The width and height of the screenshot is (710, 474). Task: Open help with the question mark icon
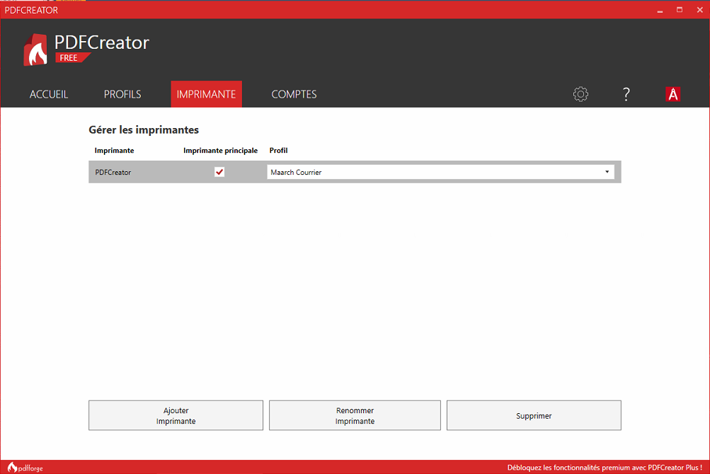click(x=626, y=94)
